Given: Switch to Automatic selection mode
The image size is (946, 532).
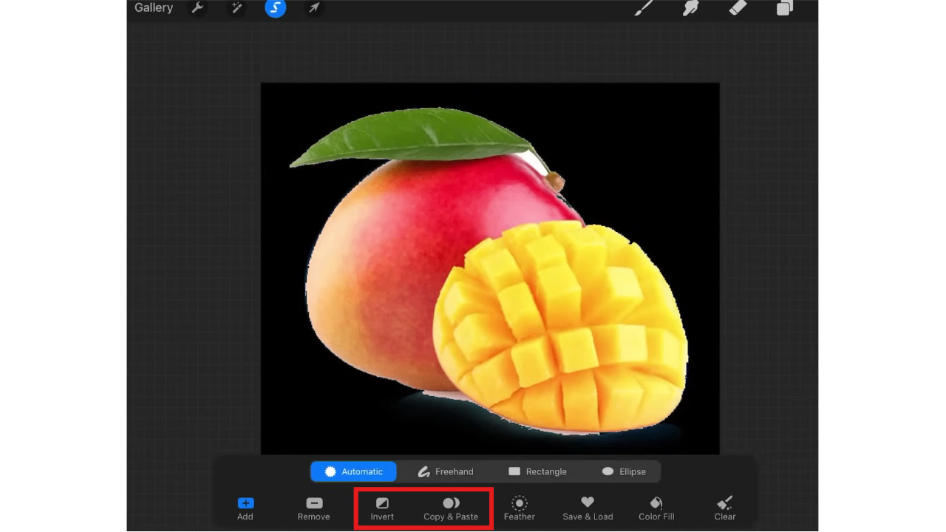Looking at the screenshot, I should pos(353,471).
